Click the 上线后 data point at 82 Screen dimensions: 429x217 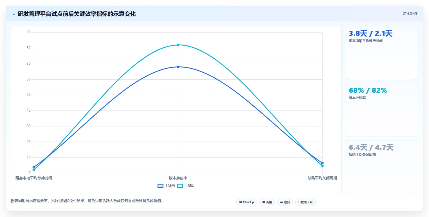tap(178, 45)
